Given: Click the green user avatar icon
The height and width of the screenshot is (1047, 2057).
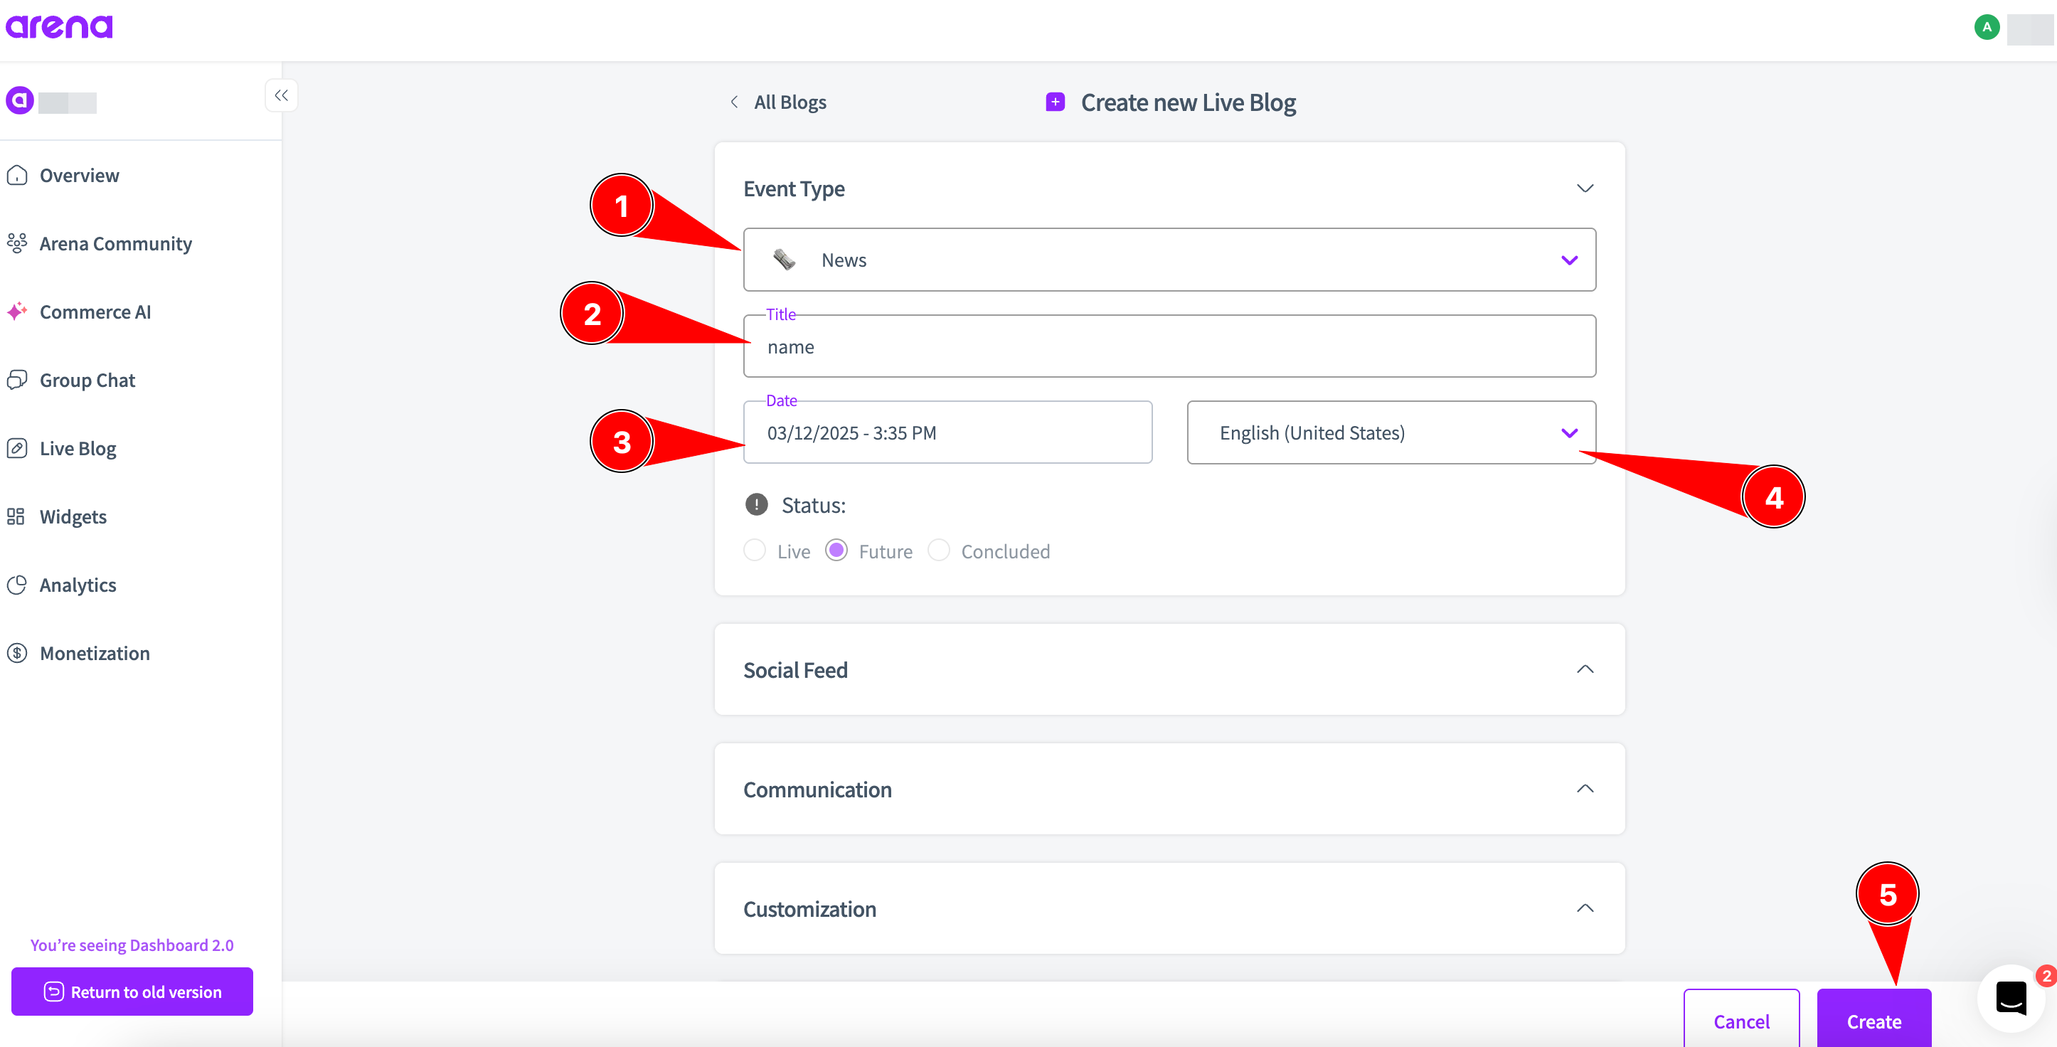Looking at the screenshot, I should 1987,27.
